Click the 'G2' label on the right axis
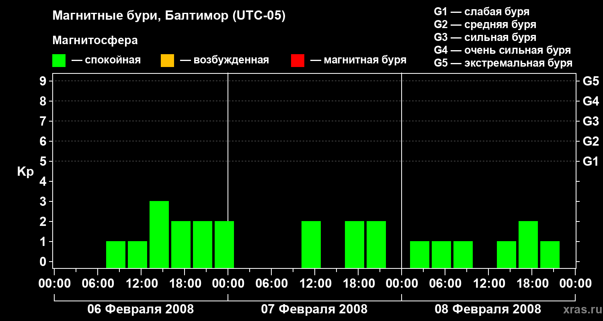603x321 pixels. (x=591, y=141)
